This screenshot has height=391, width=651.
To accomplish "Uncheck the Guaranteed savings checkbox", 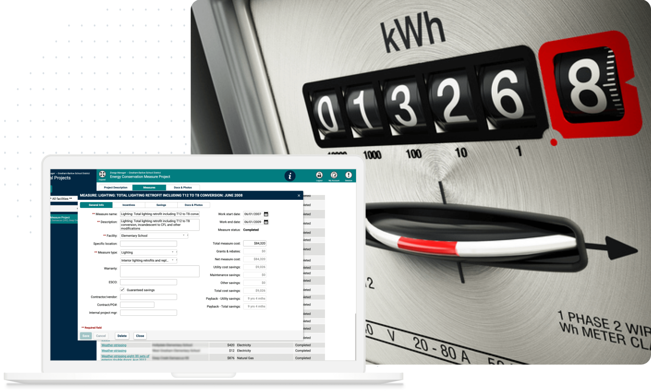I will (x=122, y=290).
